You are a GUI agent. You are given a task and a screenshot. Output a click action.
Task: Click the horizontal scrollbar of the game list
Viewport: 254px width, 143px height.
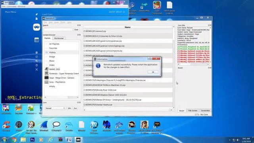click(x=128, y=110)
